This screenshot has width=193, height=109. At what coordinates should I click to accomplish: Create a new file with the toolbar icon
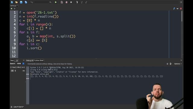click(x=12, y=2)
